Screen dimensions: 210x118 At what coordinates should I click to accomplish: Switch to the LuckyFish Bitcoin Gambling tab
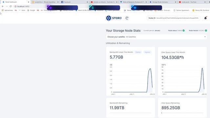(x=45, y=2)
